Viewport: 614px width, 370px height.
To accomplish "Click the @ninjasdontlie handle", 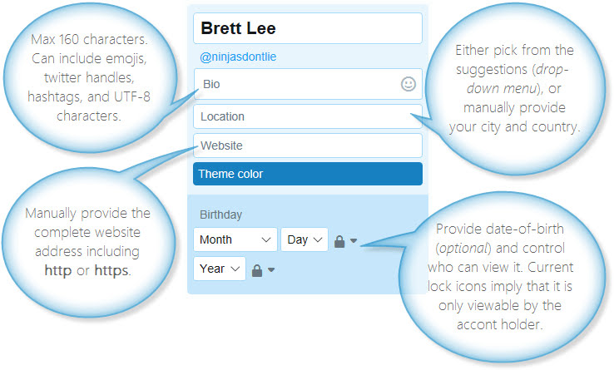I will point(238,57).
